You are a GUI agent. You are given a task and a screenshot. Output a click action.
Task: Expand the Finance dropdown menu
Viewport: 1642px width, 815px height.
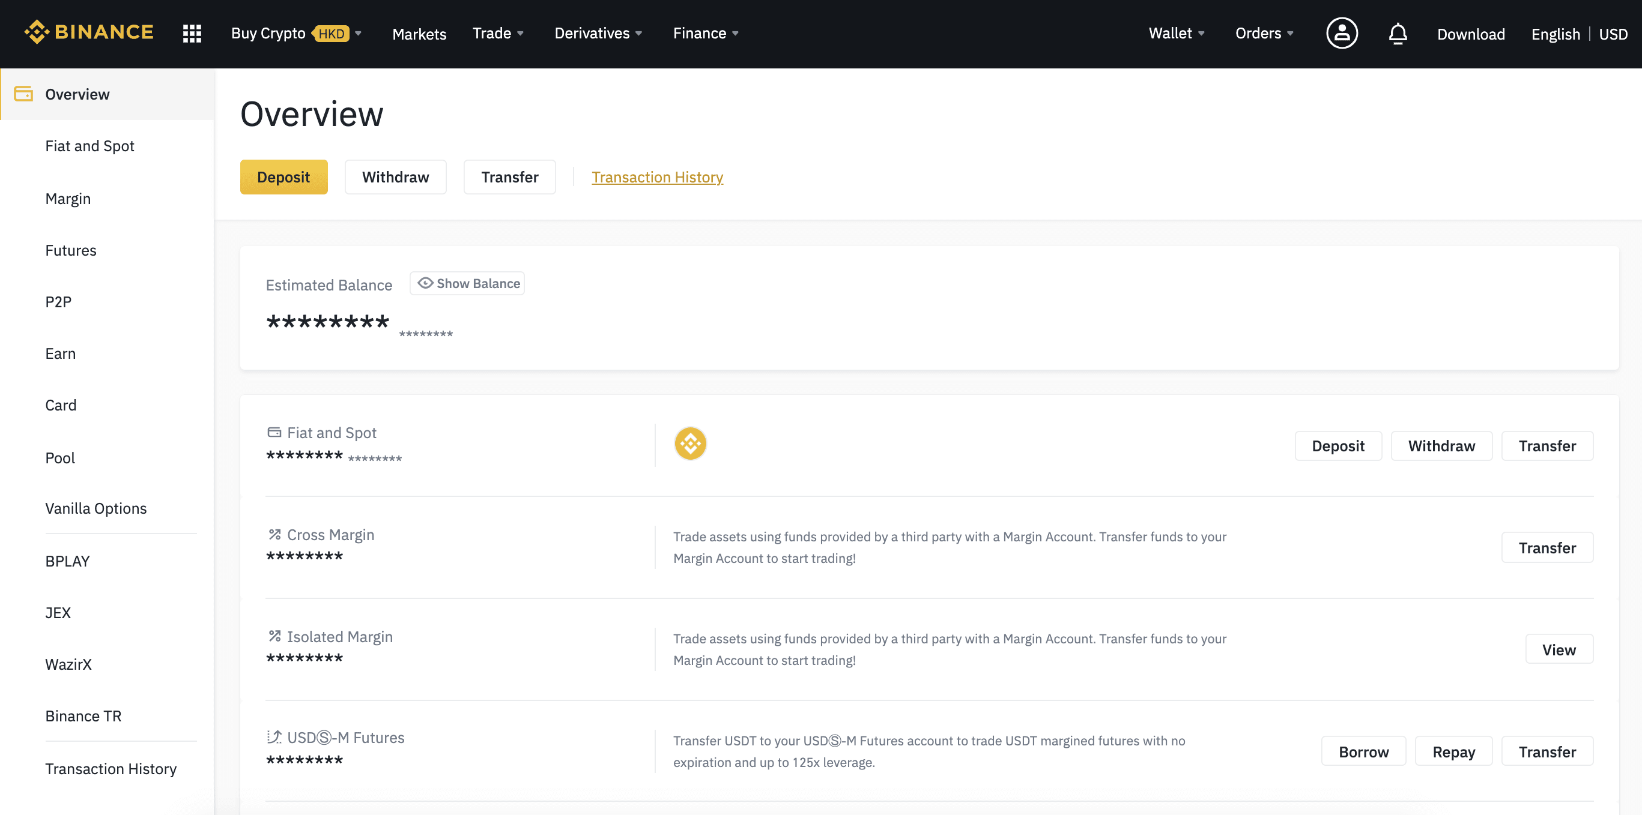pyautogui.click(x=706, y=33)
